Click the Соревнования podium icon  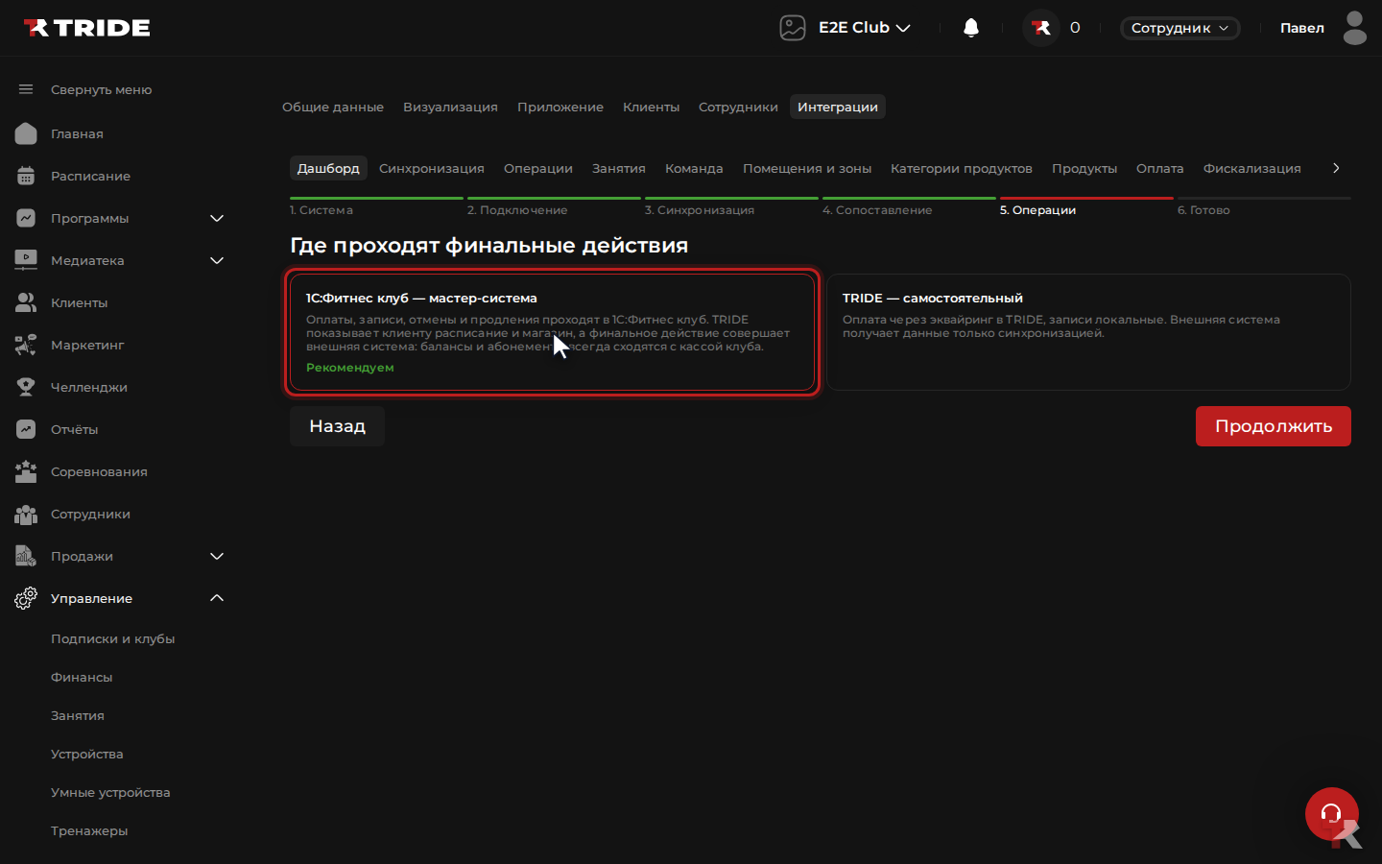click(26, 471)
